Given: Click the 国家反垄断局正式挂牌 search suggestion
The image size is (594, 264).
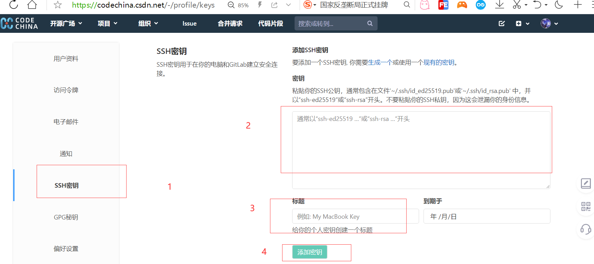Looking at the screenshot, I should click(x=354, y=5).
